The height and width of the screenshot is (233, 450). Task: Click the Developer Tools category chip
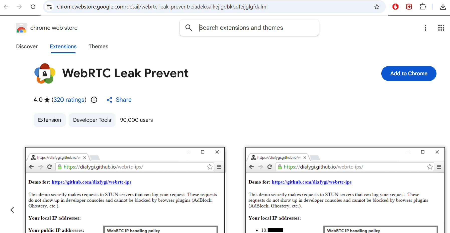[x=92, y=120]
